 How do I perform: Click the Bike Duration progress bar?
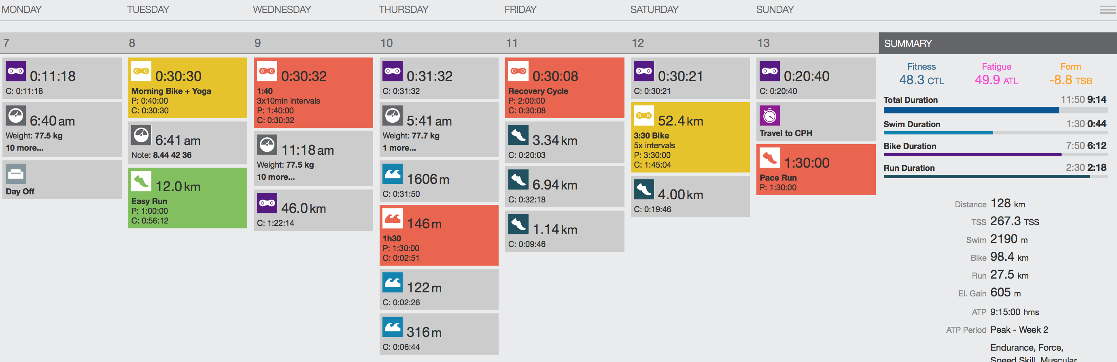tap(995, 155)
